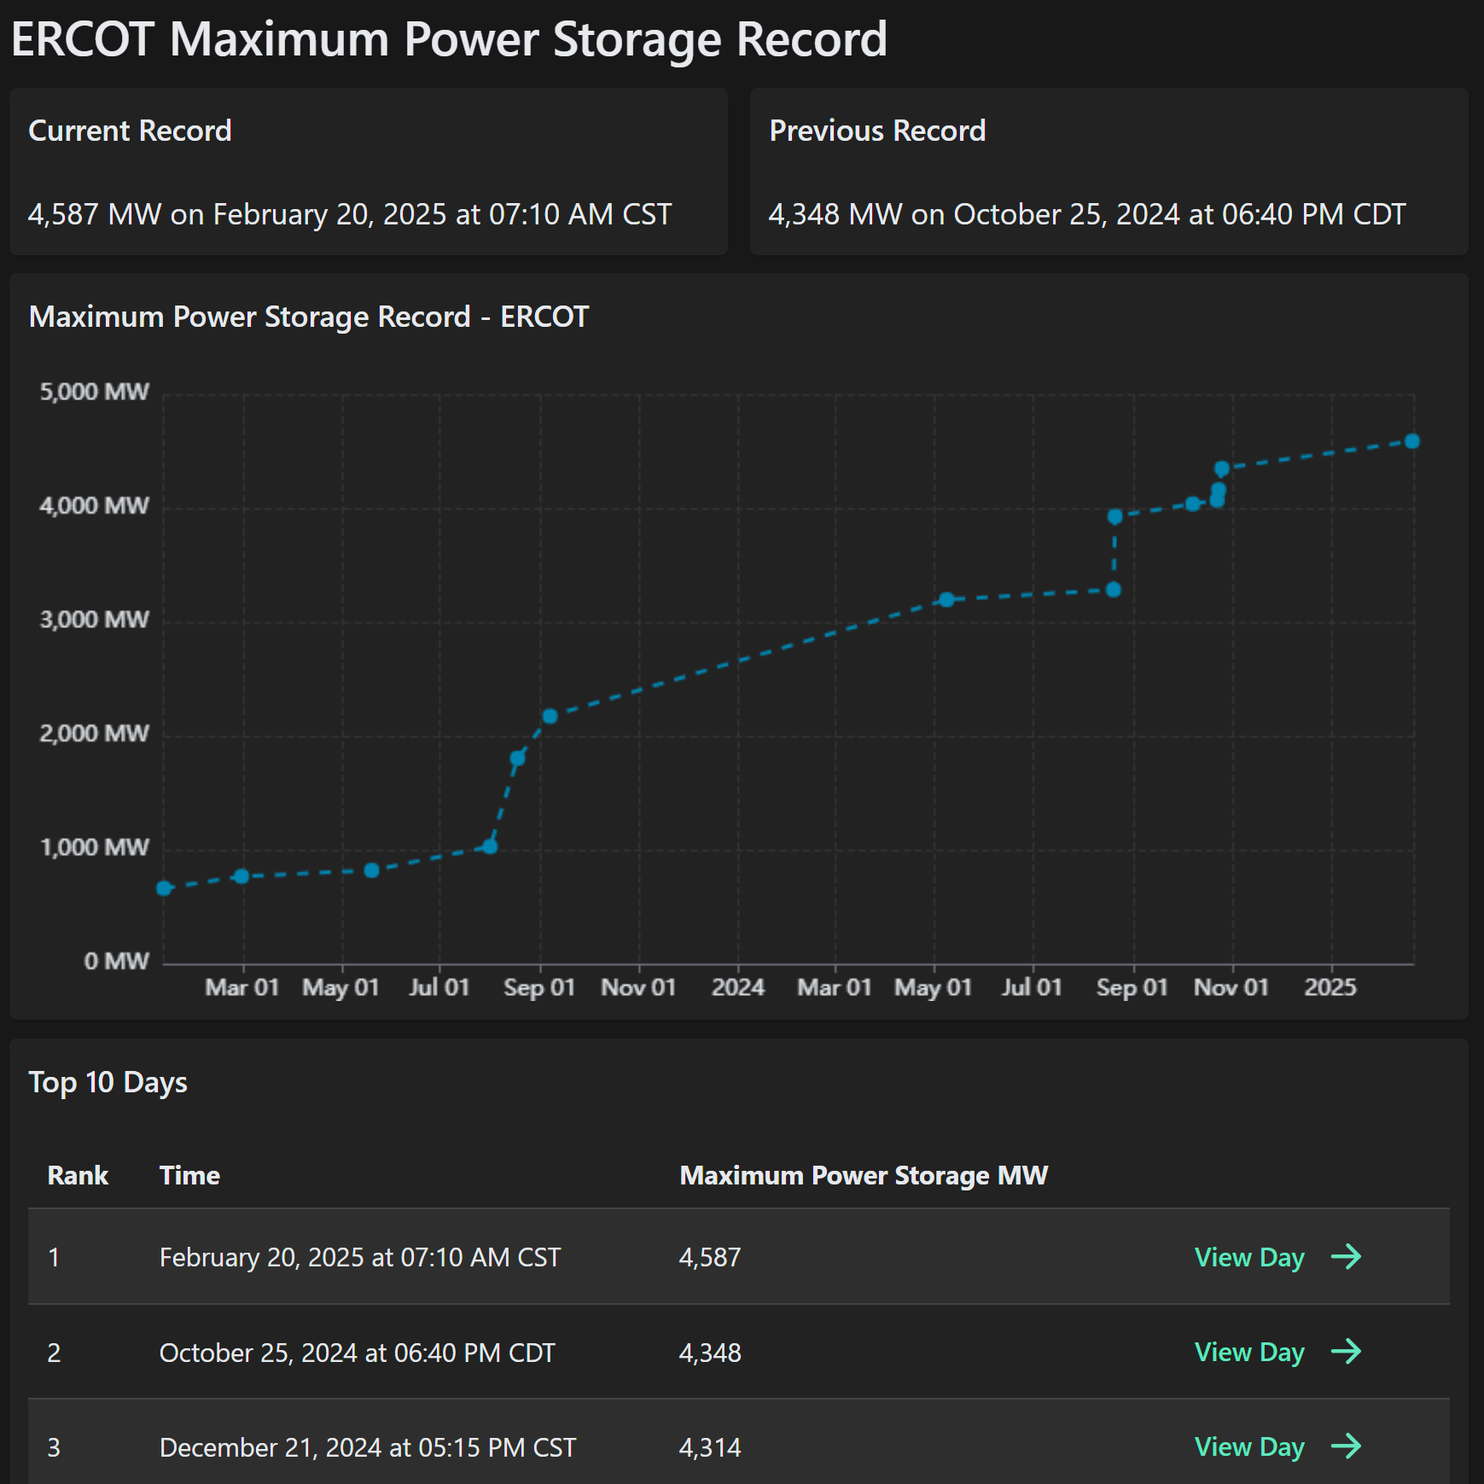This screenshot has height=1484, width=1484.
Task: Click the 4,314 value in the table
Action: (710, 1447)
